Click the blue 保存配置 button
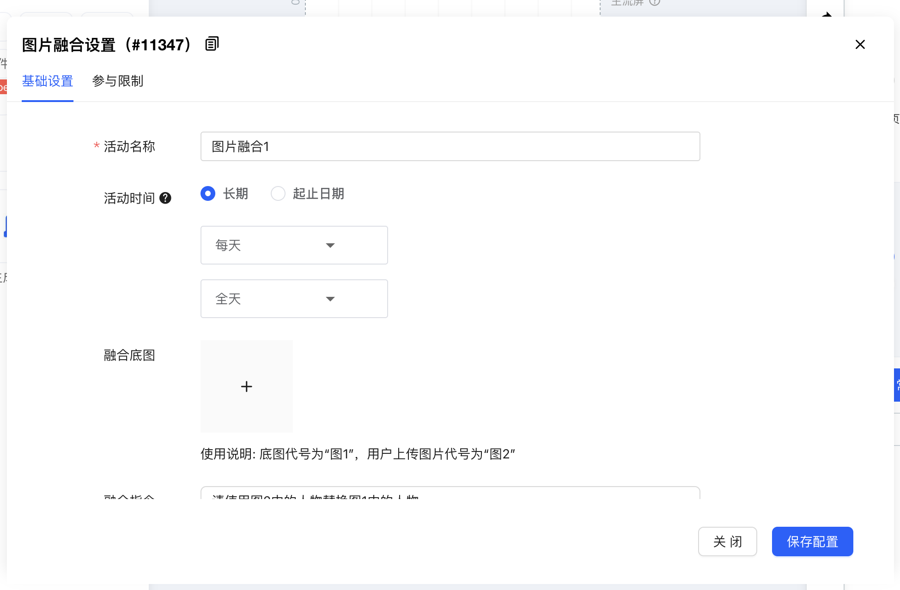 click(x=812, y=542)
